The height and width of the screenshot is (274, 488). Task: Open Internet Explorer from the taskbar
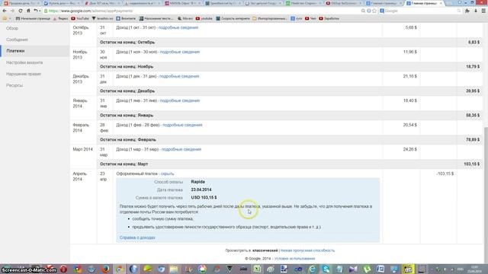pos(312,269)
